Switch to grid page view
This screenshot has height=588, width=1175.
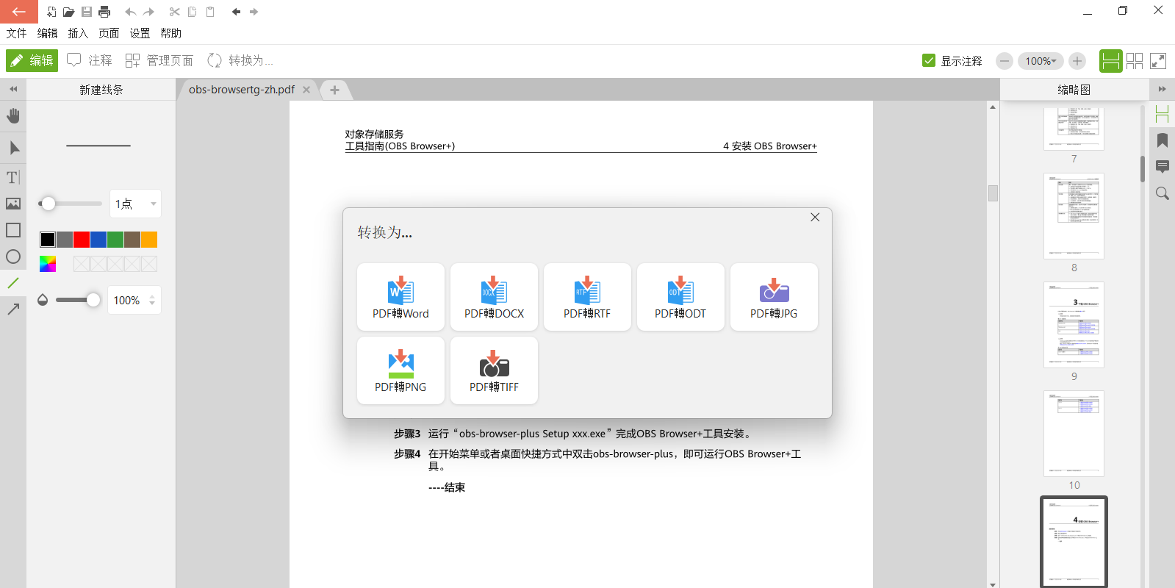click(1135, 61)
